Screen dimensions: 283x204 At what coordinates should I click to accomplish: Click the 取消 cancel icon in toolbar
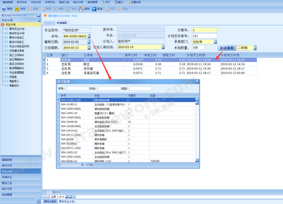[94, 8]
